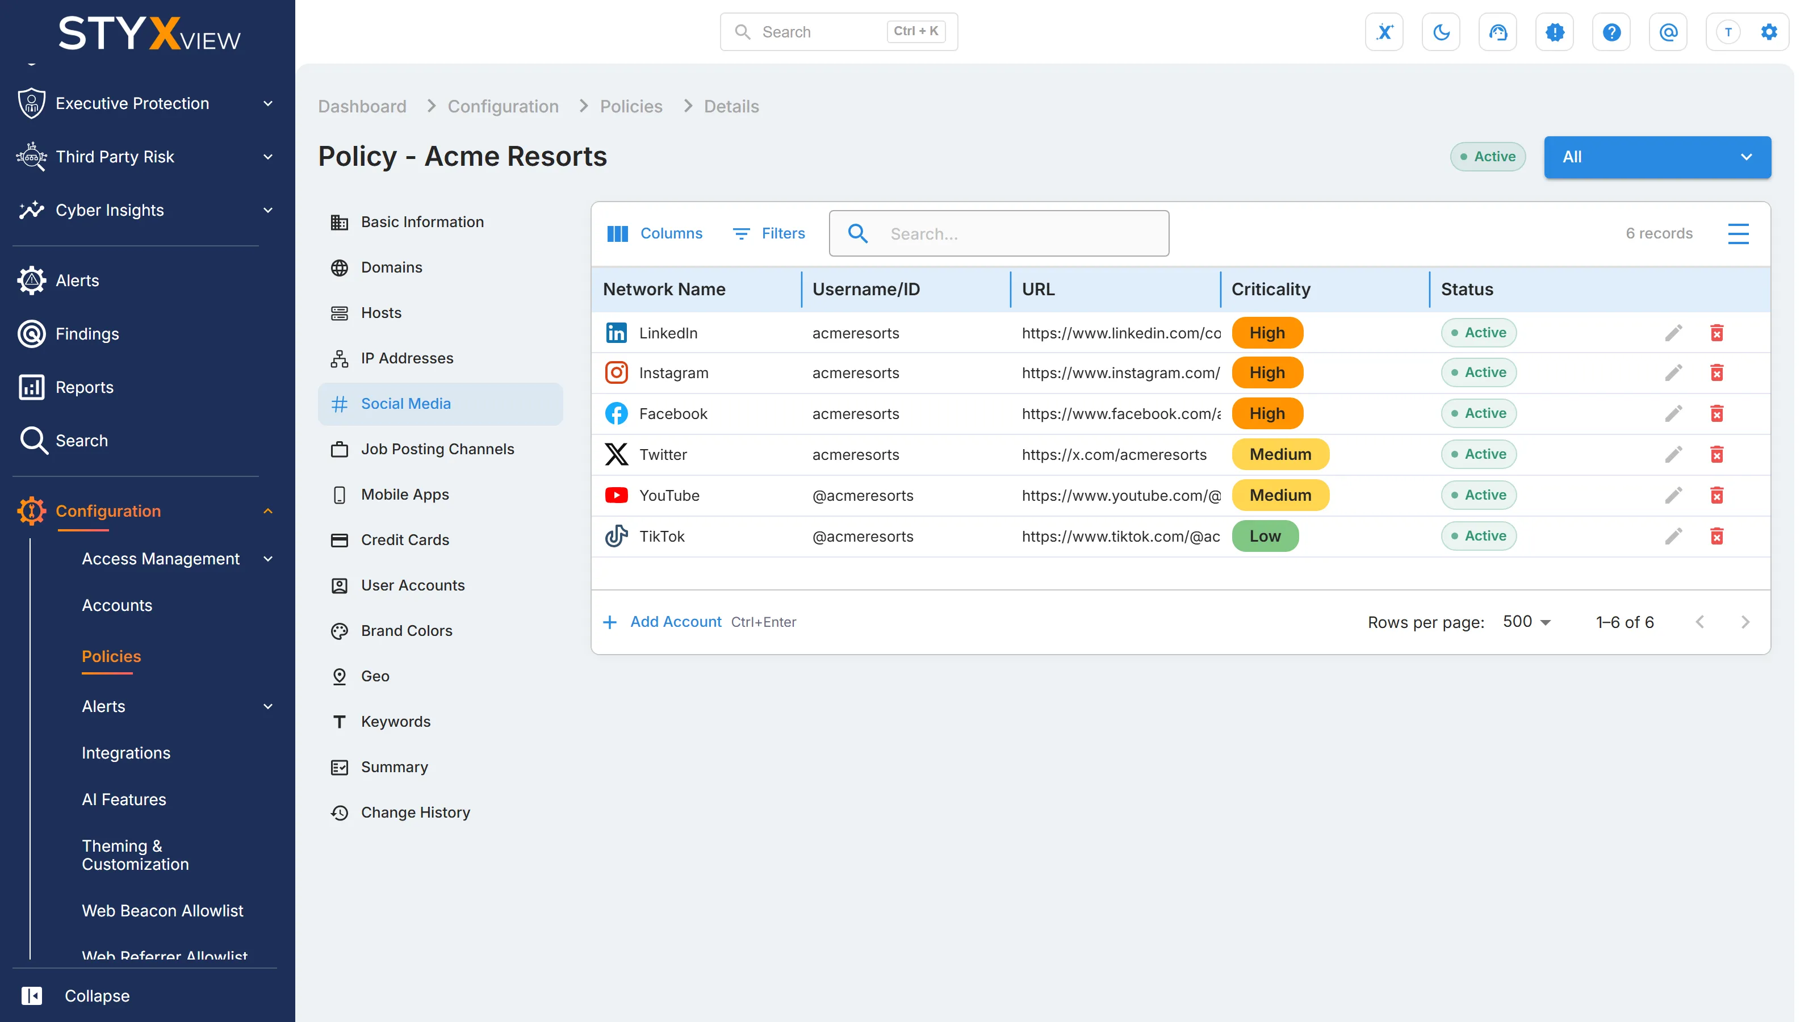
Task: Open settings gear in top right
Action: tap(1769, 32)
